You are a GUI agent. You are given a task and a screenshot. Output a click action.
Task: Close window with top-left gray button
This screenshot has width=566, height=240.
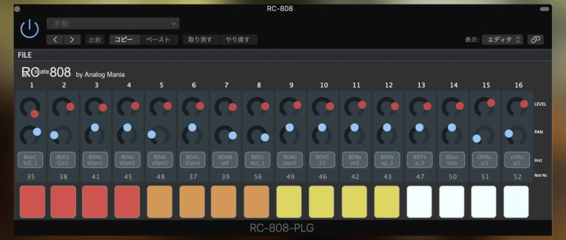click(18, 9)
